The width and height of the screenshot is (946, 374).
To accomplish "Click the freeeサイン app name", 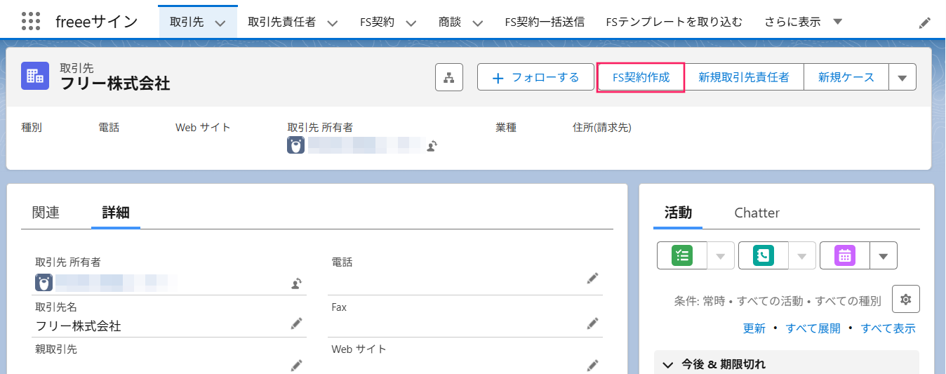I will [x=97, y=22].
